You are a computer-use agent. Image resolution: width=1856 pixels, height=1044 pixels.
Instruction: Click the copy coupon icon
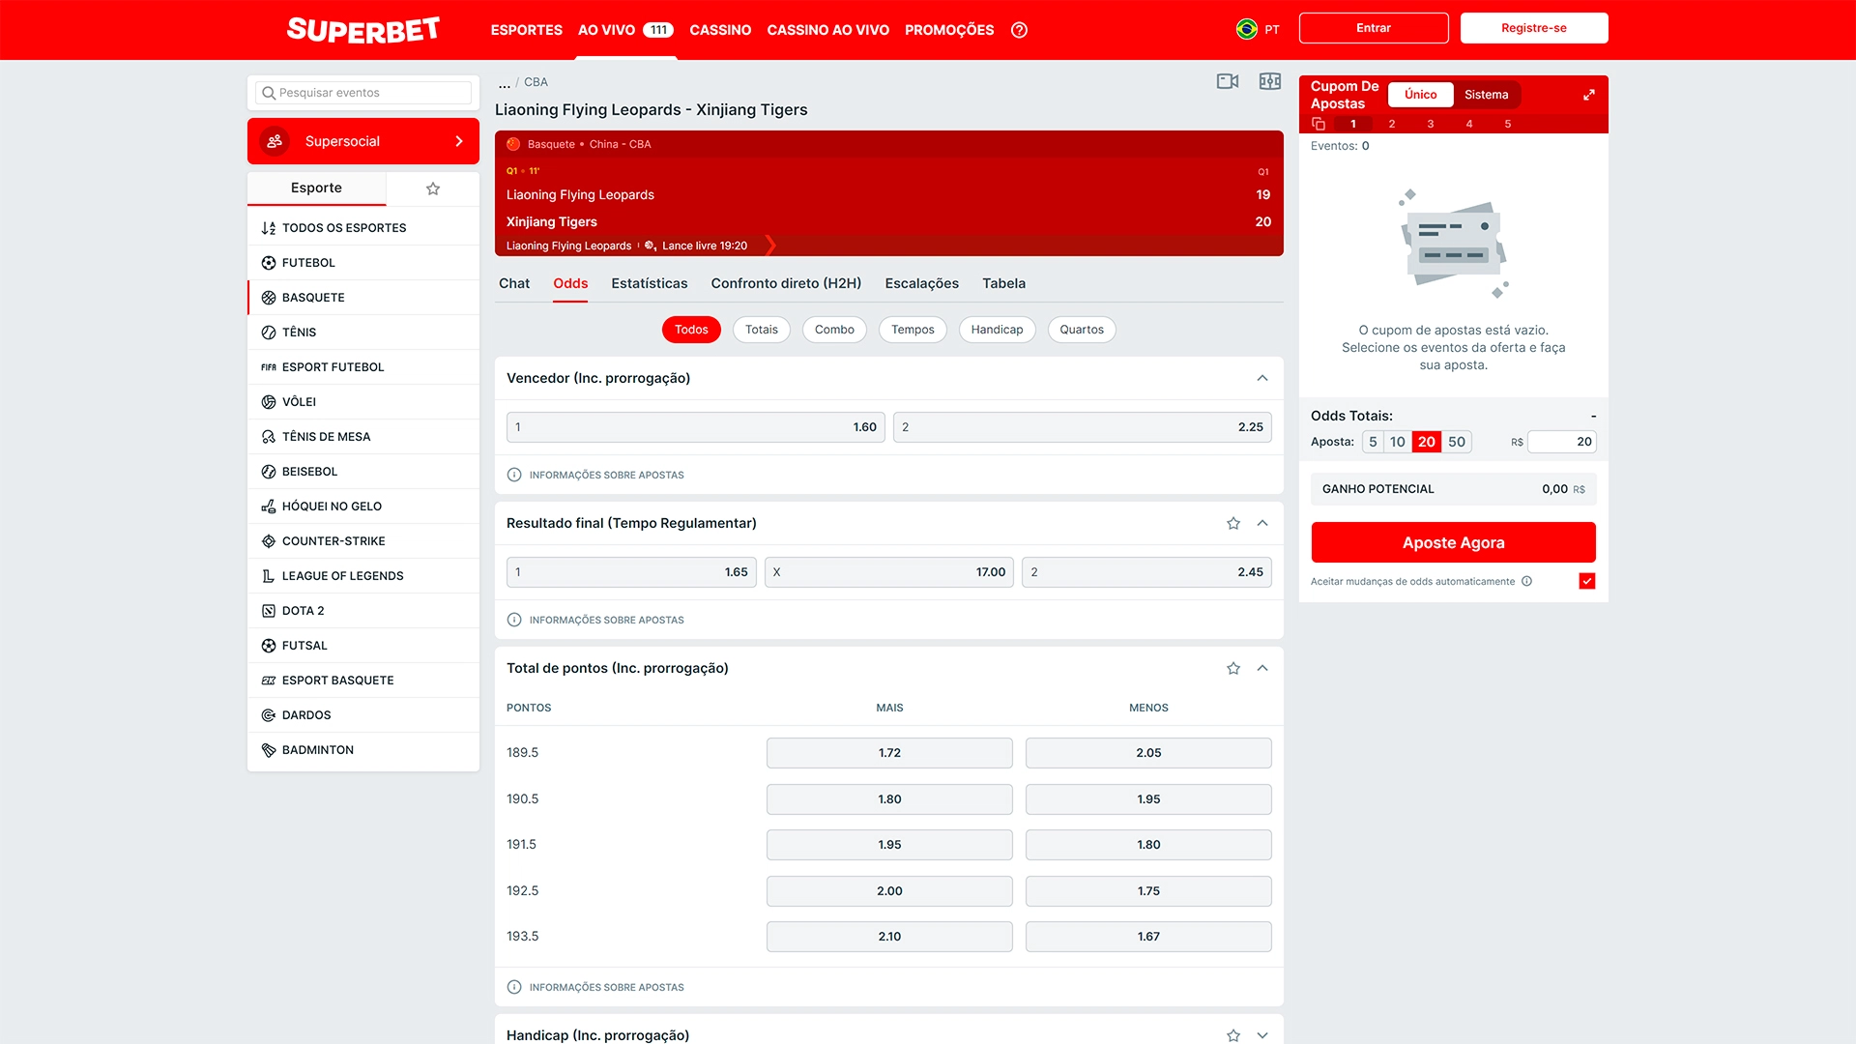1318,124
